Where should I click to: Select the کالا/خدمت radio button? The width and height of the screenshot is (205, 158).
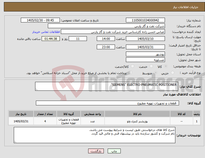[x=133, y=66]
